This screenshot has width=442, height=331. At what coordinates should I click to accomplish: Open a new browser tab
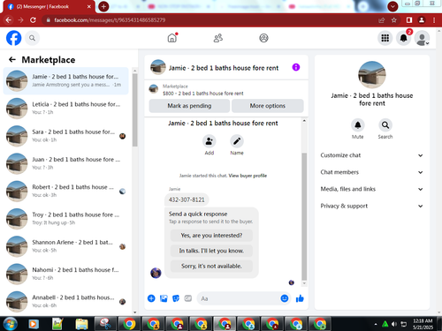(103, 6)
